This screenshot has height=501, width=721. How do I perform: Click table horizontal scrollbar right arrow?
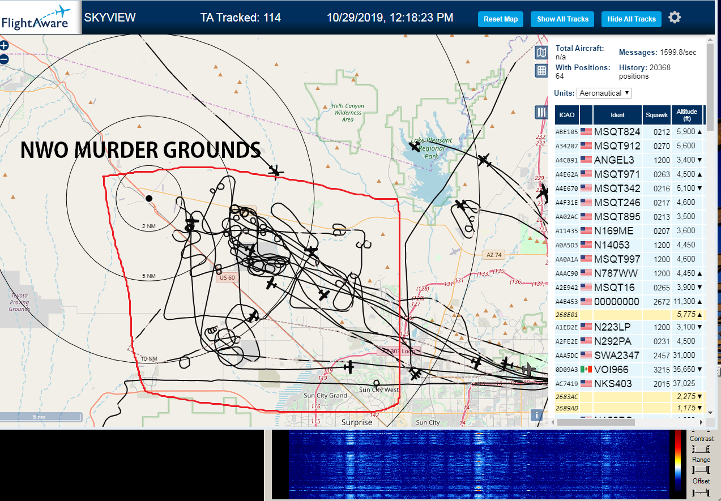pyautogui.click(x=701, y=422)
